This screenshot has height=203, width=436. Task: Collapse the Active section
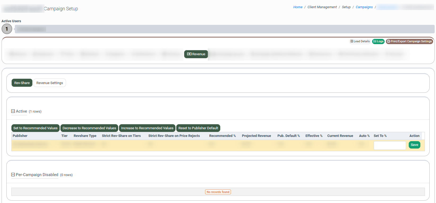coord(13,111)
